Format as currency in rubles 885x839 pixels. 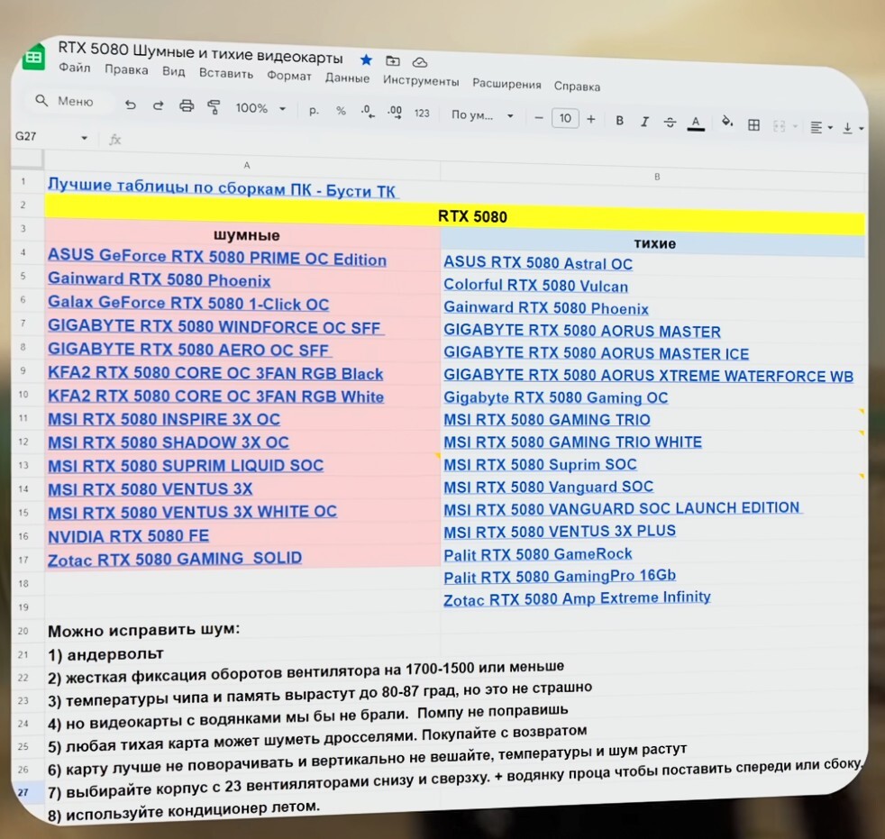tap(314, 111)
